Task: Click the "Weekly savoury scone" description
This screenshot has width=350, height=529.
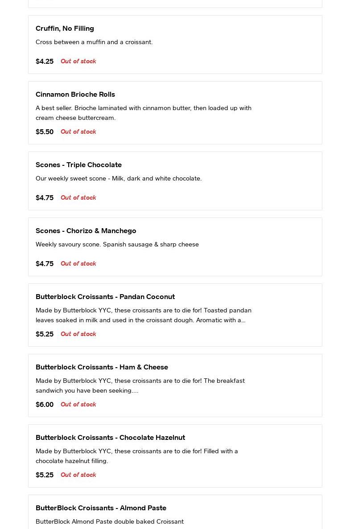Action: pos(117,245)
